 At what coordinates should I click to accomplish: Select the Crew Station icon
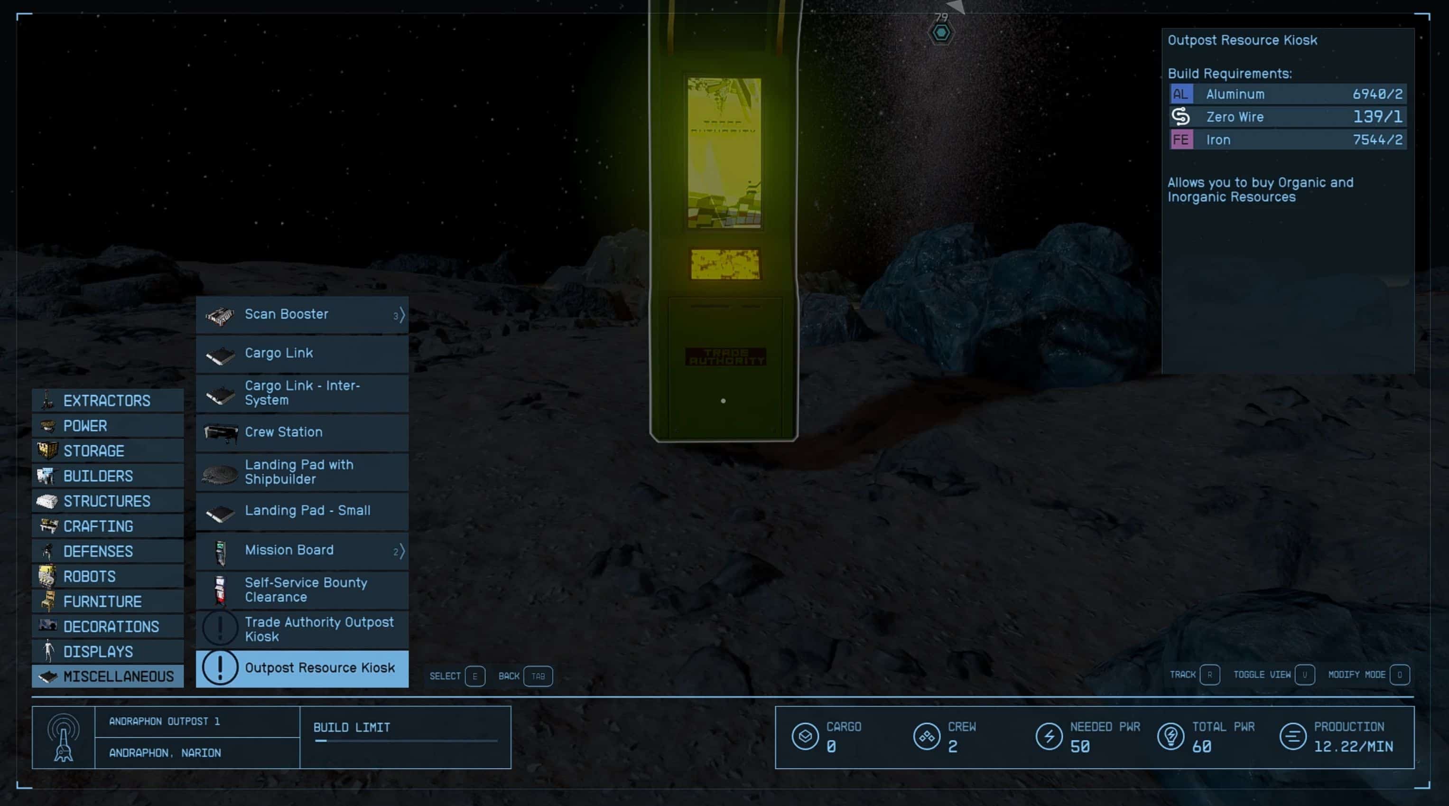click(220, 433)
